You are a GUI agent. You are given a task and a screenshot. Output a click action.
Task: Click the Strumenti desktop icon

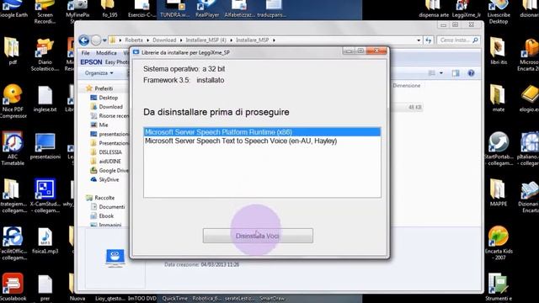(x=499, y=287)
